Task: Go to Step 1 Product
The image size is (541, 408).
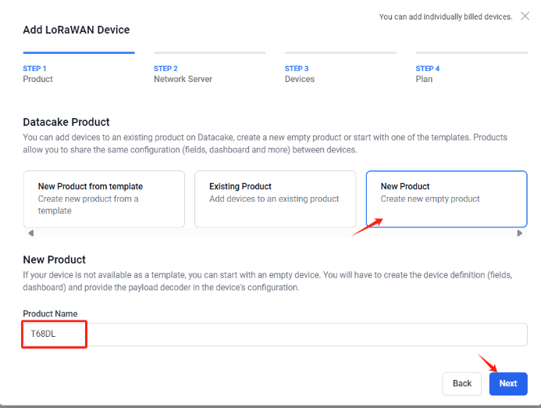Action: 79,69
